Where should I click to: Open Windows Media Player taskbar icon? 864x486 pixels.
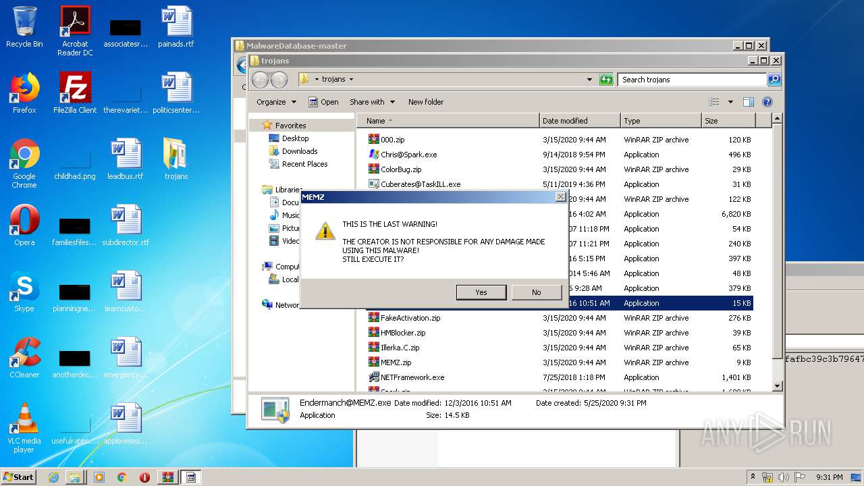point(99,477)
